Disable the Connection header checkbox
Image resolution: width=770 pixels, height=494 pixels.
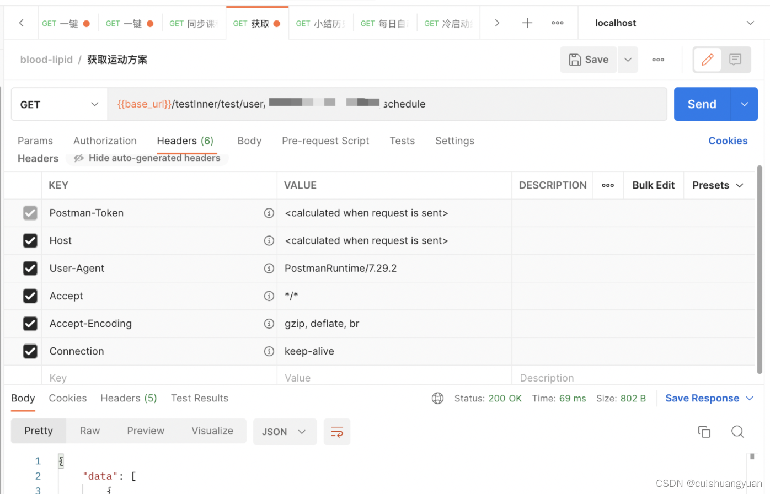(30, 351)
